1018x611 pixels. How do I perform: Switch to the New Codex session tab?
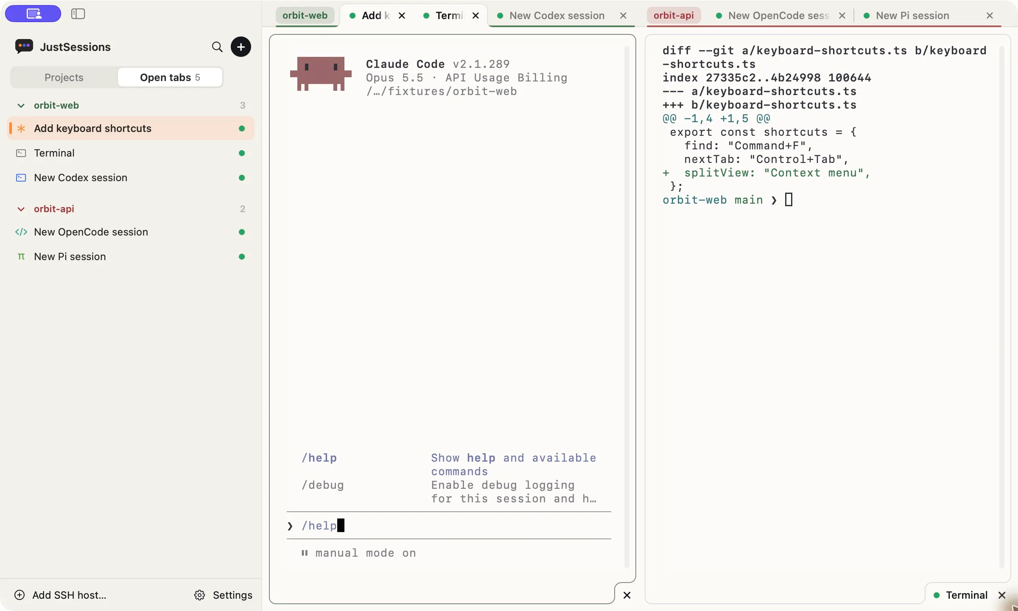pyautogui.click(x=557, y=16)
